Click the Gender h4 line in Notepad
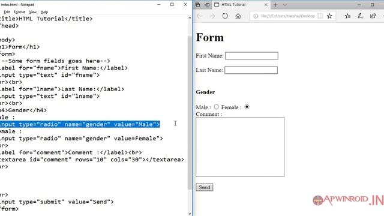Viewport: 384px width, 216px height. pos(23,110)
